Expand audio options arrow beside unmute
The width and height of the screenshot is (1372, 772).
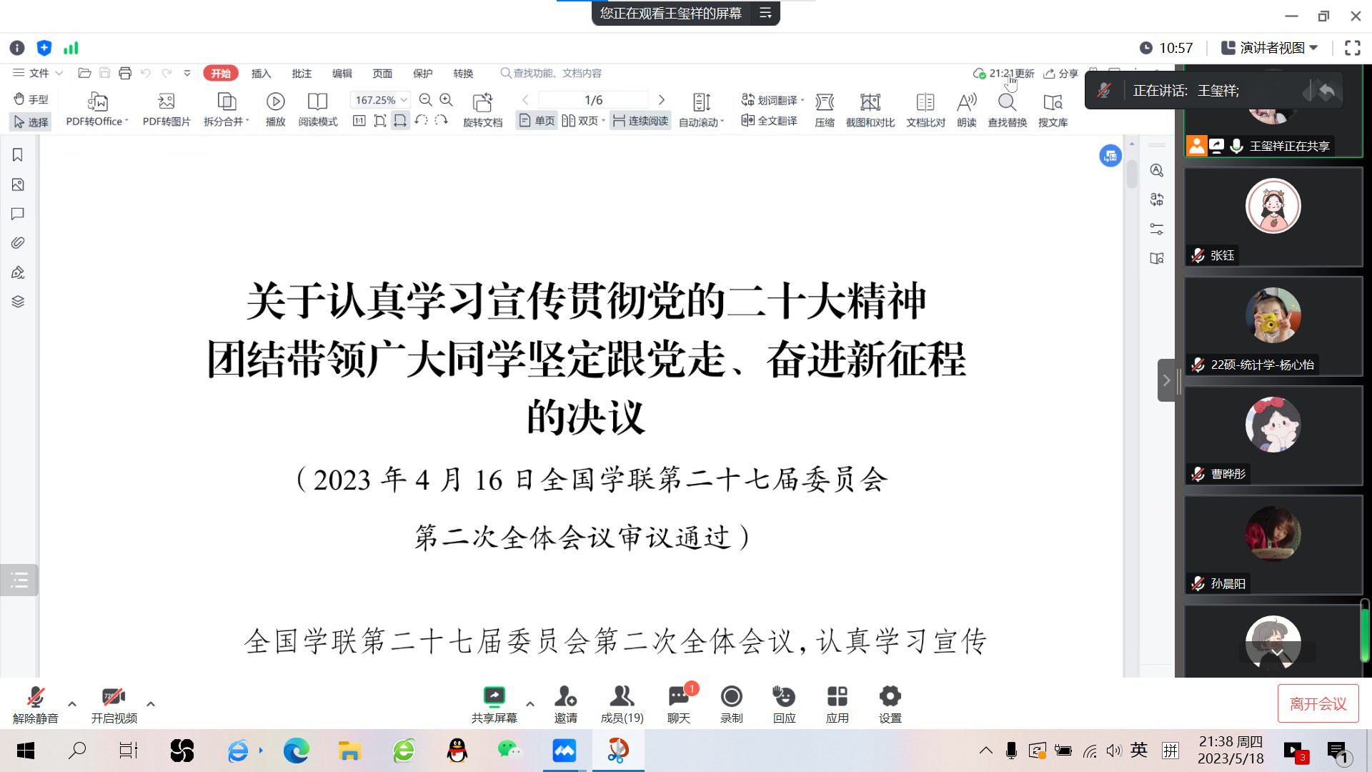click(72, 704)
